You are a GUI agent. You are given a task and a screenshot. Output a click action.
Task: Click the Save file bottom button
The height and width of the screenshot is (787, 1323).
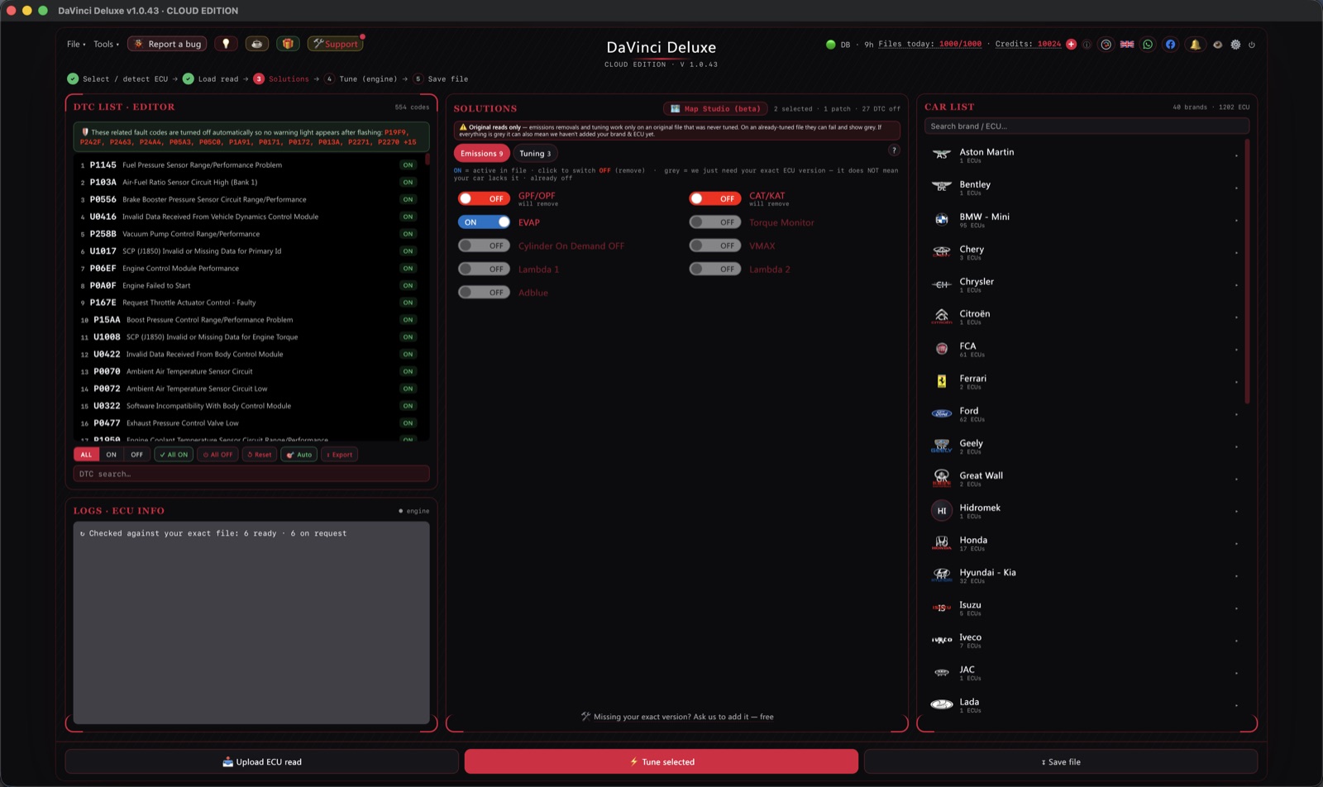pos(1061,761)
